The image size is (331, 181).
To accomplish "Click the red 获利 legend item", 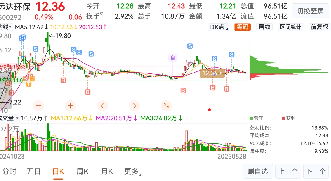I will 289,118.
